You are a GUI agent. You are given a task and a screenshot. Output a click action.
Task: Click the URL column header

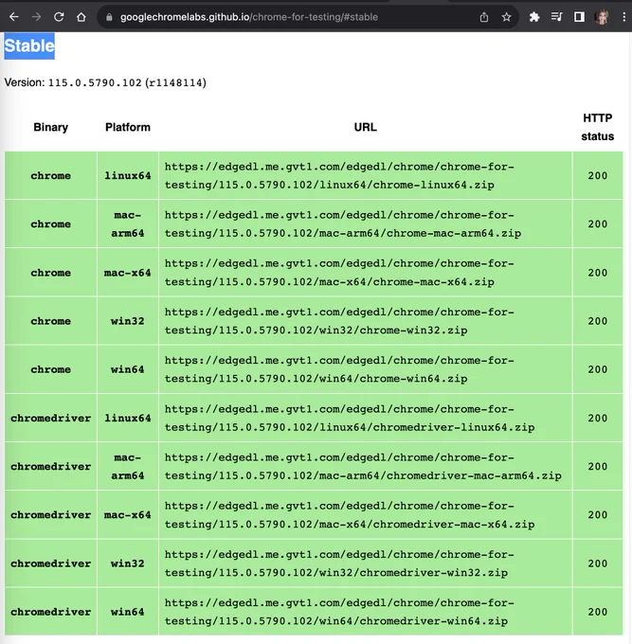(366, 127)
